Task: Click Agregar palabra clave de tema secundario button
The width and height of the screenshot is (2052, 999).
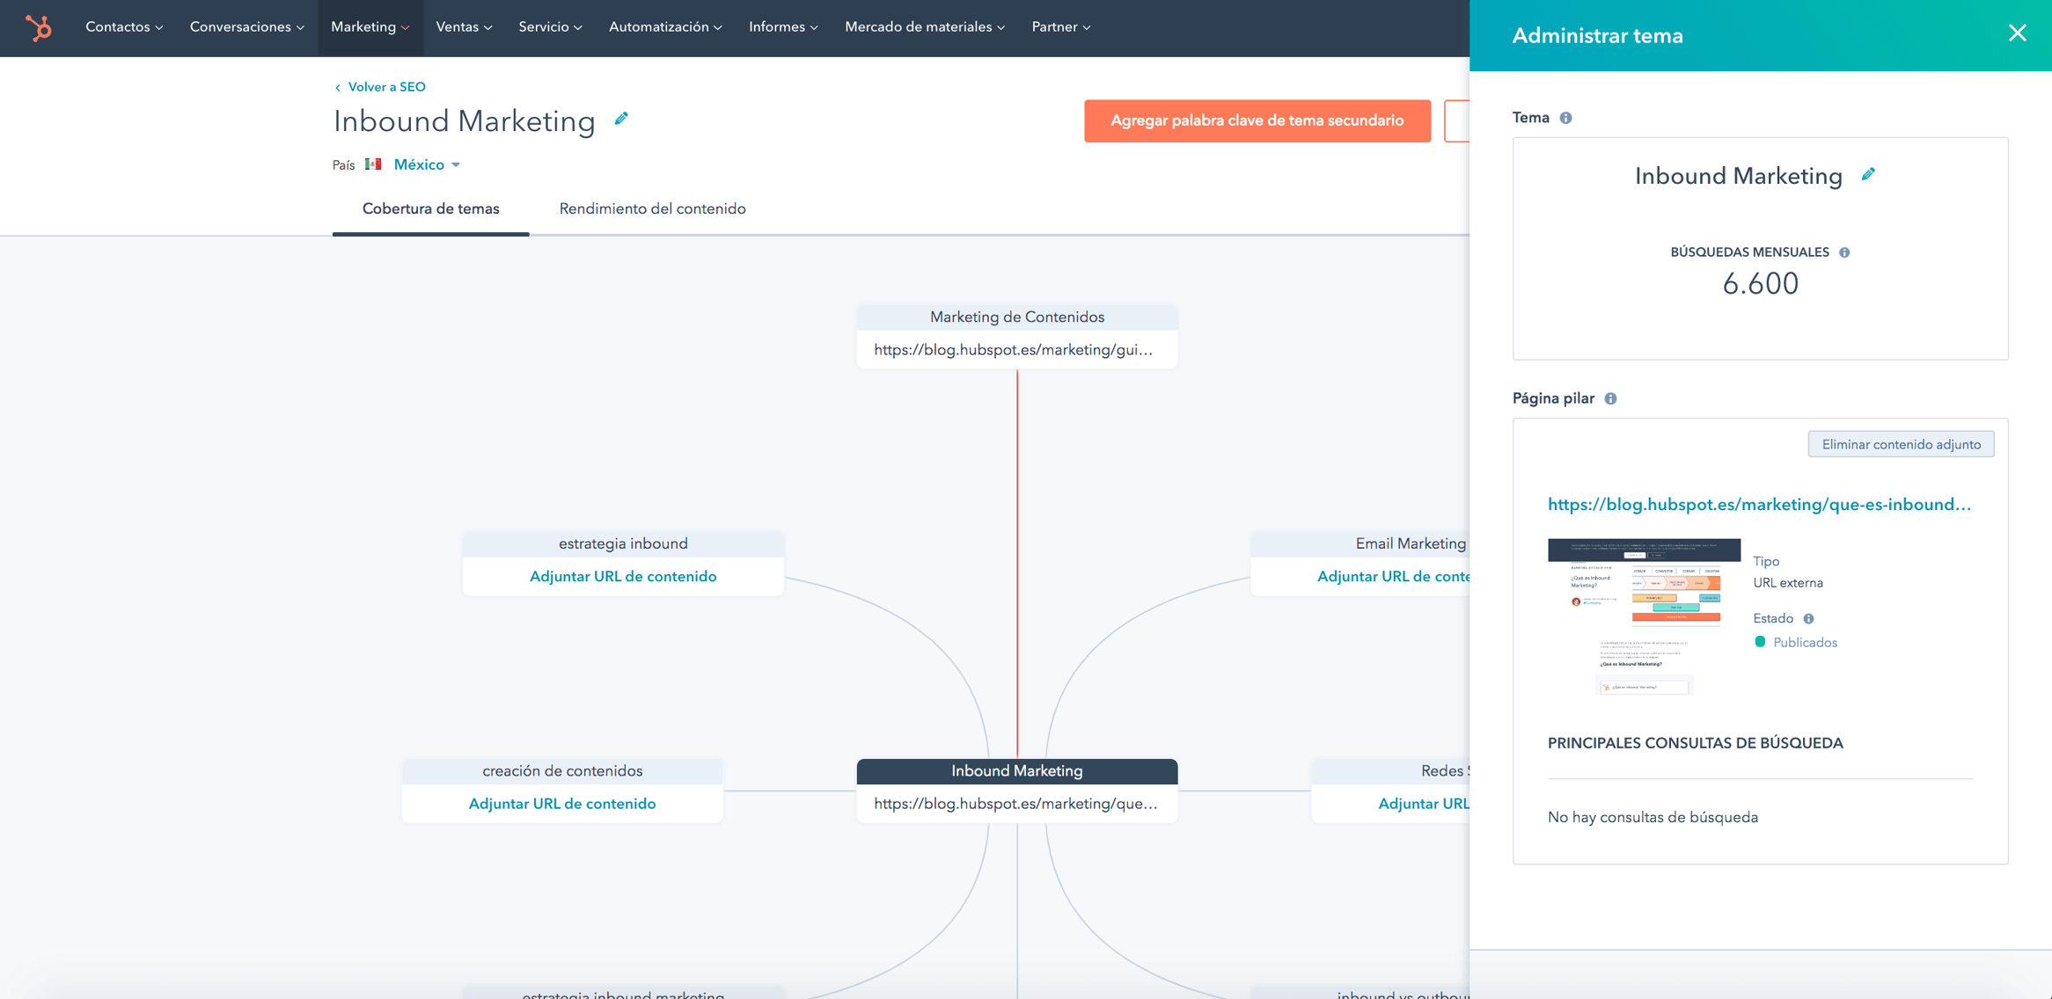Action: click(x=1255, y=120)
